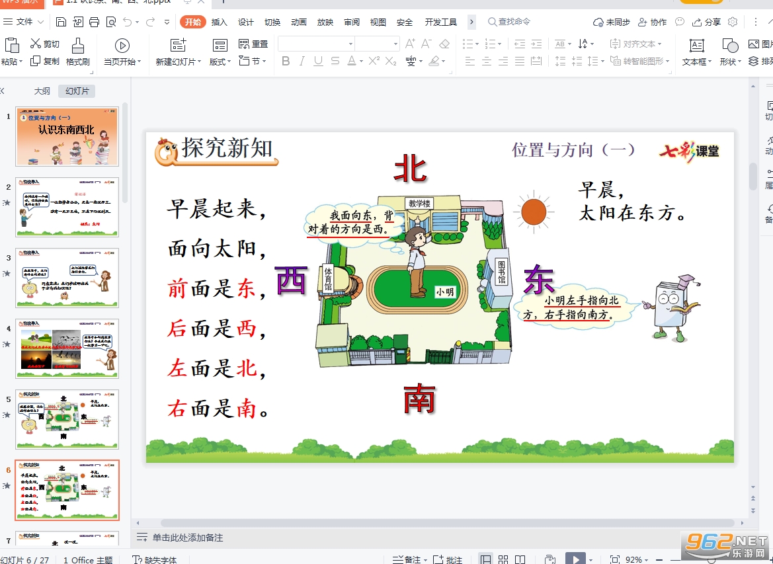
Task: Toggle Bold formatting button
Action: pos(286,61)
